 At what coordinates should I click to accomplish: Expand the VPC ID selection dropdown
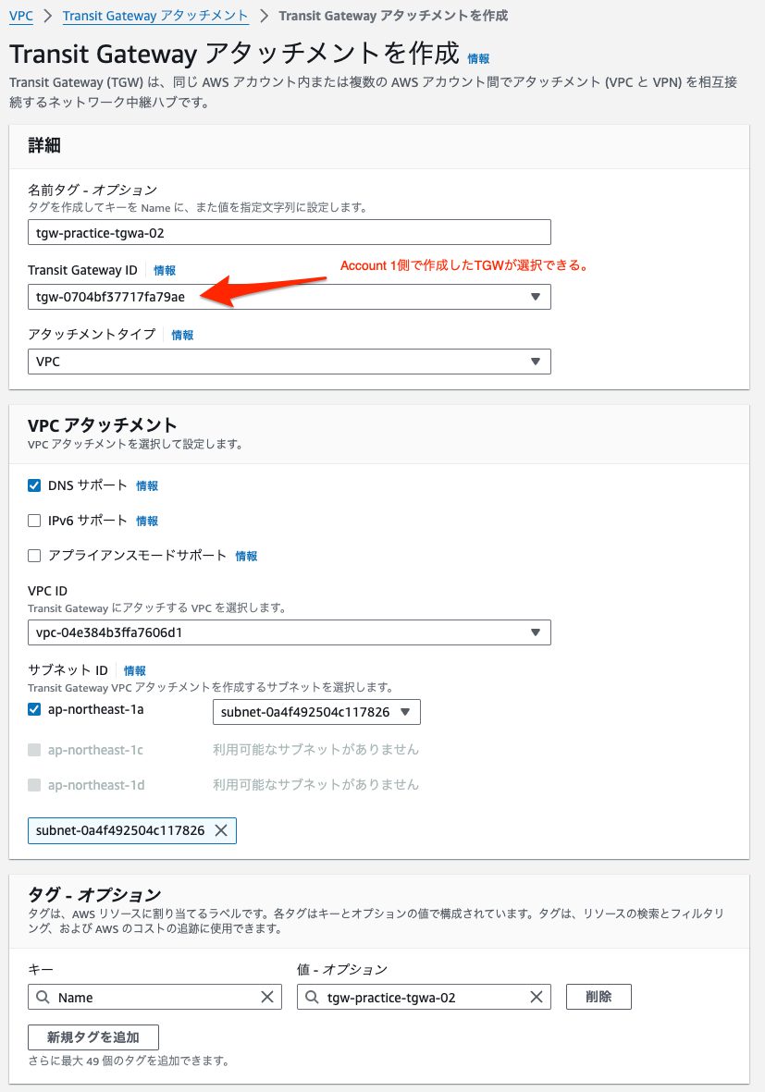pos(536,632)
